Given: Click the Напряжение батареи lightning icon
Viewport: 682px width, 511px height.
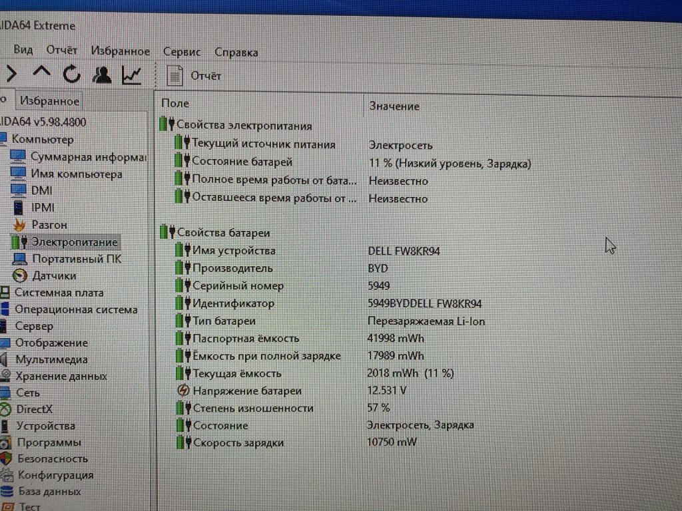Looking at the screenshot, I should [x=183, y=390].
